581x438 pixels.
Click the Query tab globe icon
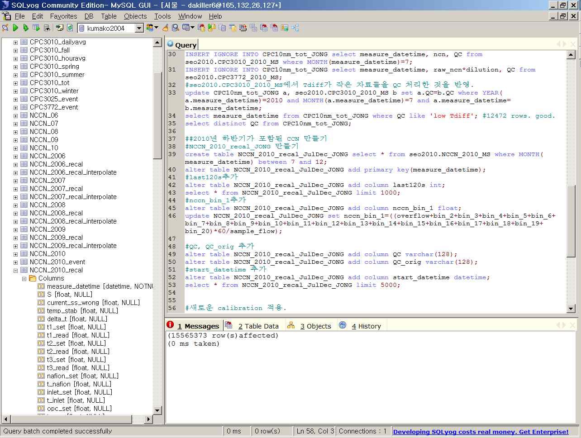coord(170,44)
